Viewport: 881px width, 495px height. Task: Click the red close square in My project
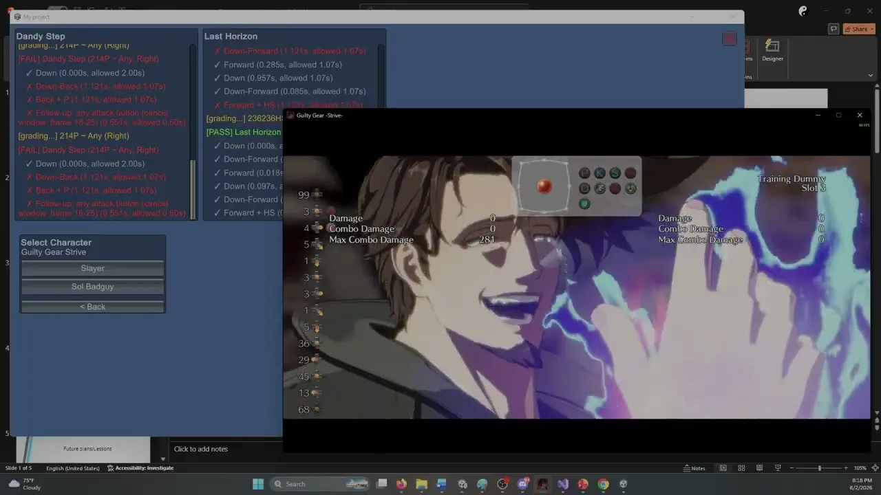click(730, 39)
